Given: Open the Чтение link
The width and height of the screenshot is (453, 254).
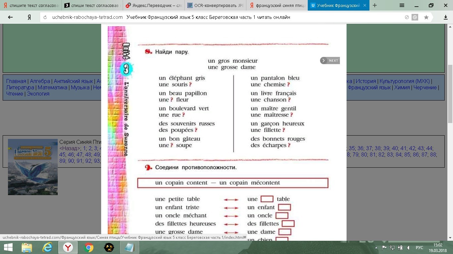Looking at the screenshot, I should click(15, 94).
